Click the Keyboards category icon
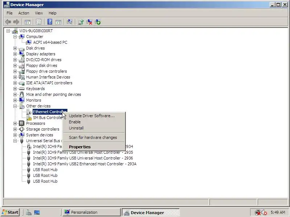 tap(22, 89)
